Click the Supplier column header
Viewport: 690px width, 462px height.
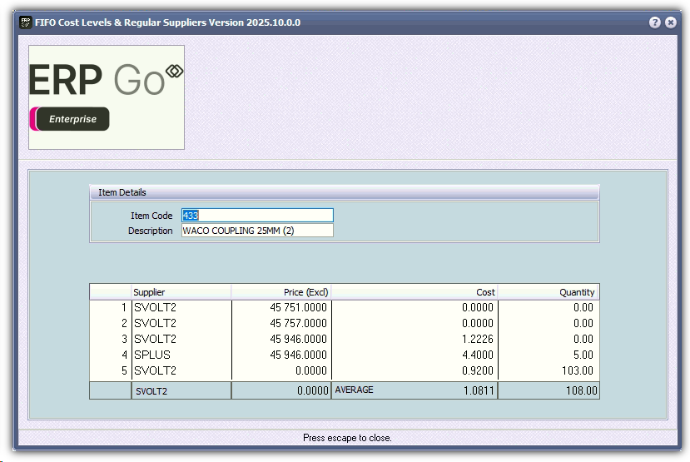coord(181,292)
